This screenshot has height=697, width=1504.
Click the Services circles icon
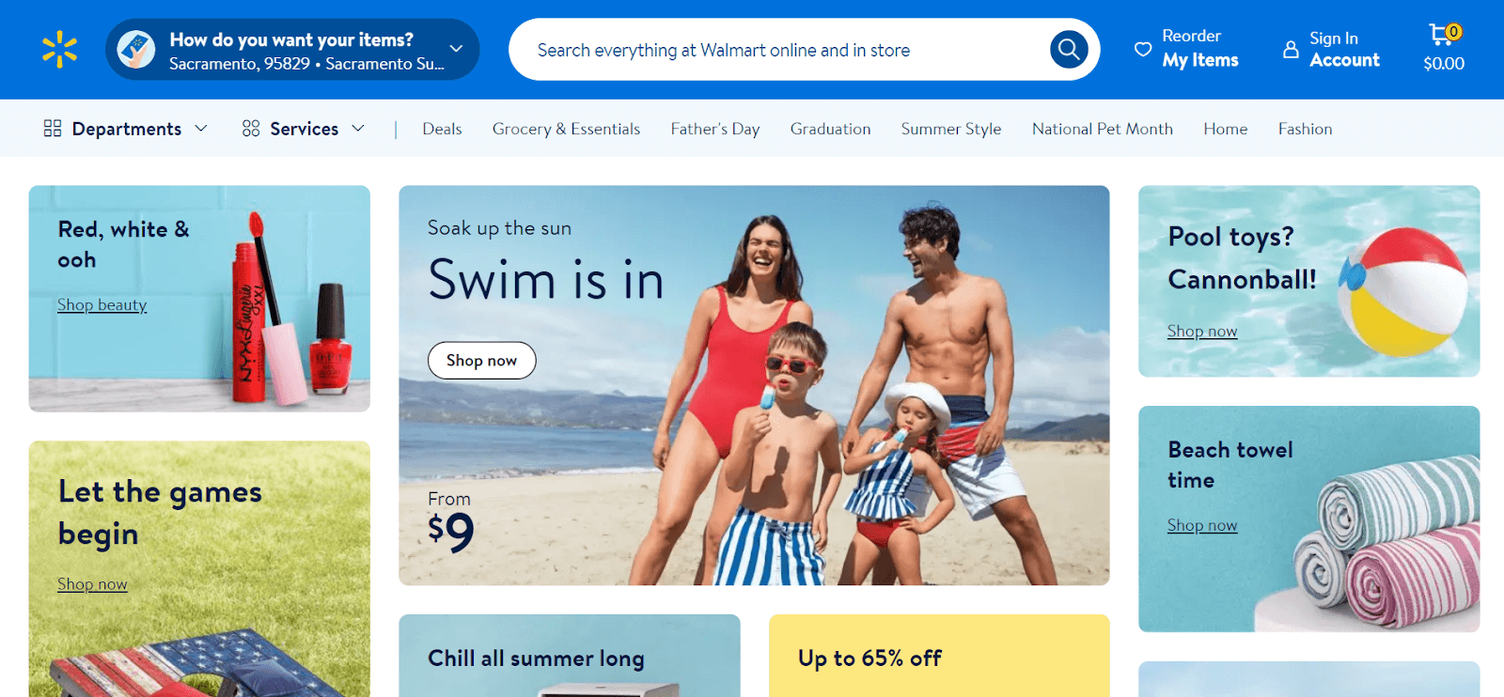pyautogui.click(x=251, y=129)
